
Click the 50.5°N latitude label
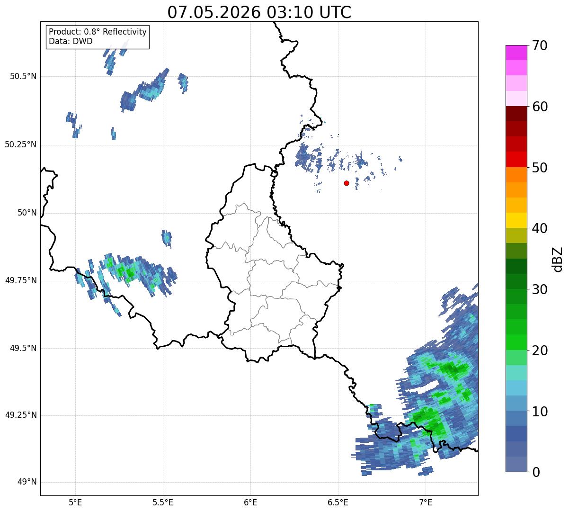tap(24, 76)
